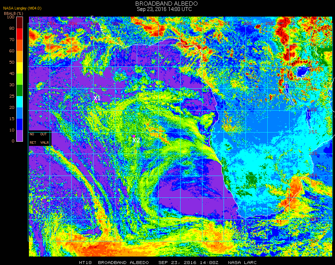Click the '5S' latitude label
This screenshot has height=265, width=335.
(313, 88)
